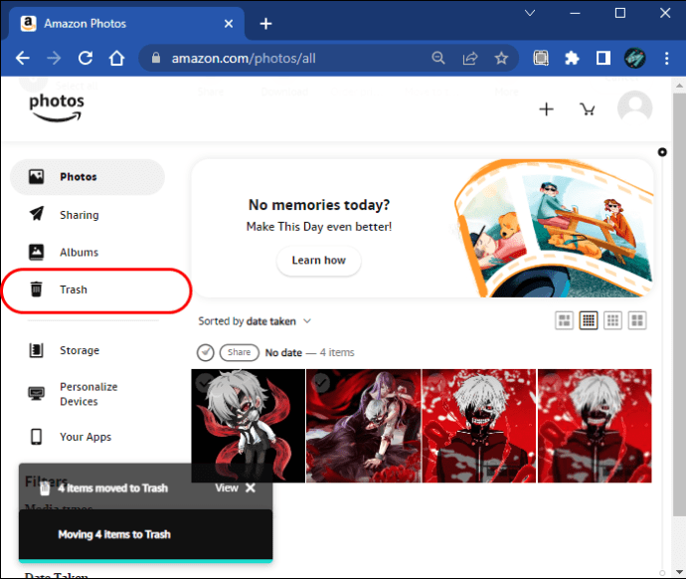Screen dimensions: 686x579
Task: Expand the Sorted by date taken dropdown
Action: [x=256, y=321]
